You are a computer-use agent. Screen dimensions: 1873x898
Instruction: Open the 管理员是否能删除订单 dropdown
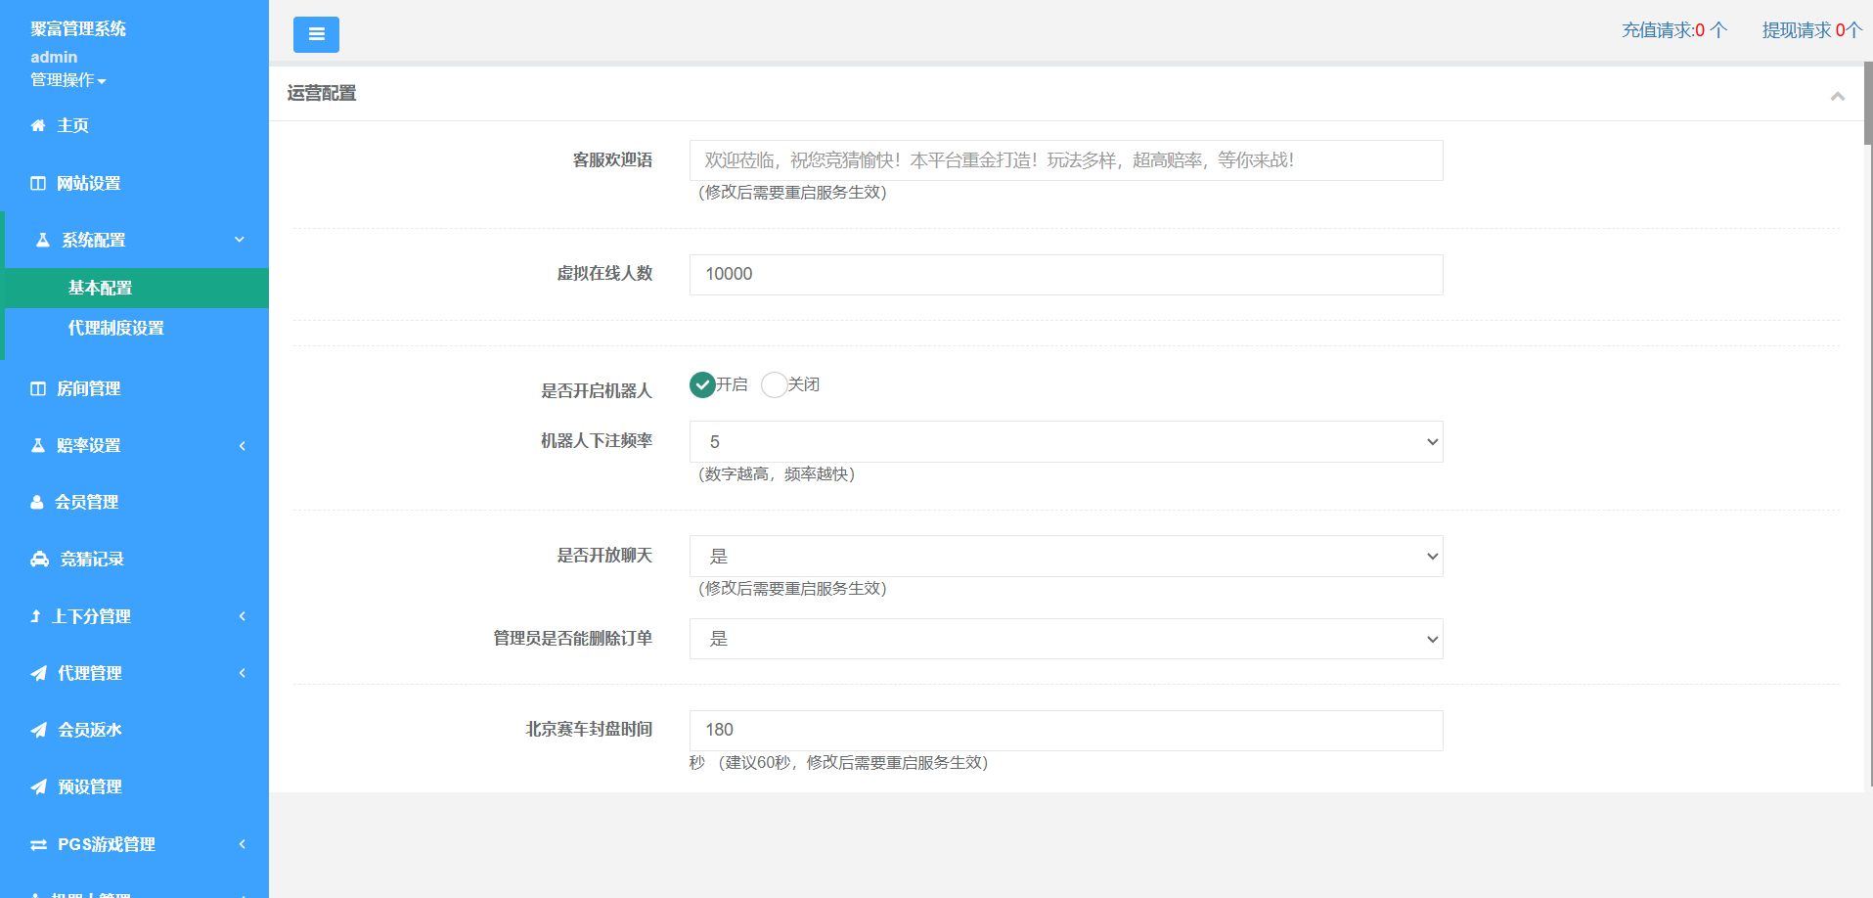pos(1066,639)
